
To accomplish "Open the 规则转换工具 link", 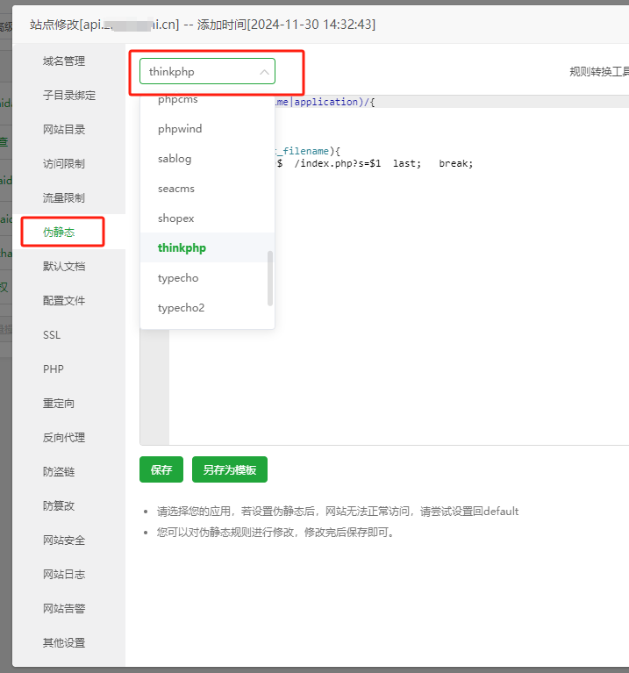I will (598, 72).
